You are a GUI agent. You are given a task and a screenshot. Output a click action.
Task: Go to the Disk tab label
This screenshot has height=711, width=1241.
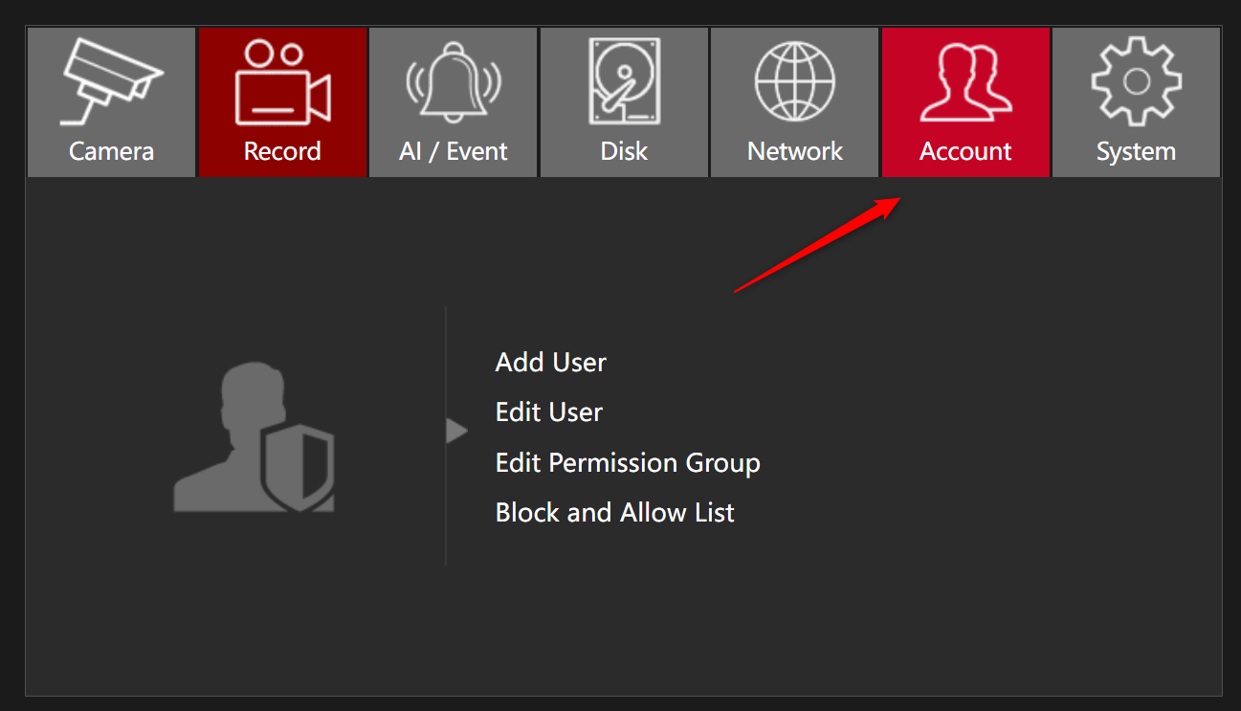624,151
